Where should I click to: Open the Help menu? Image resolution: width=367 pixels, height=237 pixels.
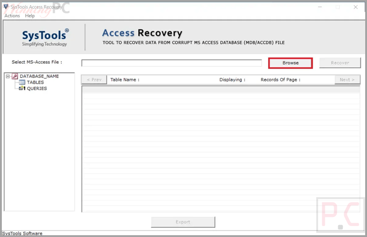pyautogui.click(x=30, y=16)
